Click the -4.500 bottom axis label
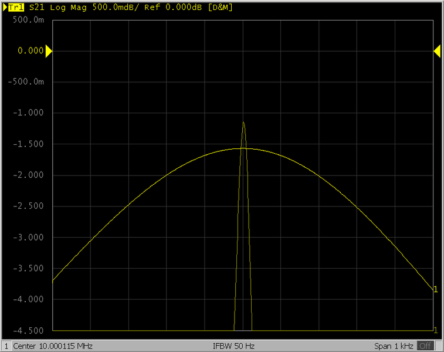The width and height of the screenshot is (444, 352). (29, 330)
